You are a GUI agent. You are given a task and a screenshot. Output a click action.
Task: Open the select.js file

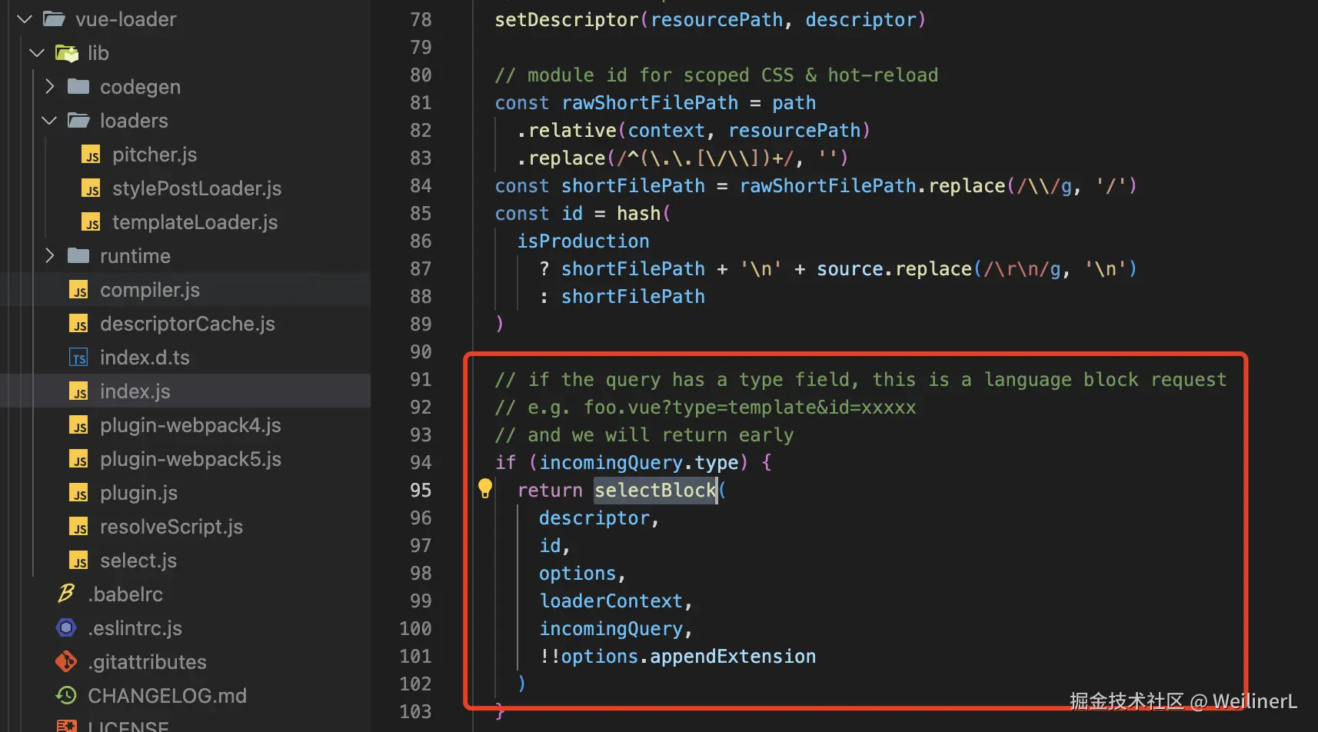coord(138,561)
